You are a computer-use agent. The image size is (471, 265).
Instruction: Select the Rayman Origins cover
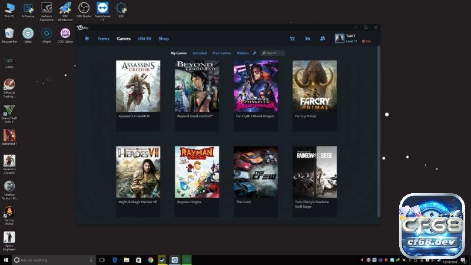point(197,172)
